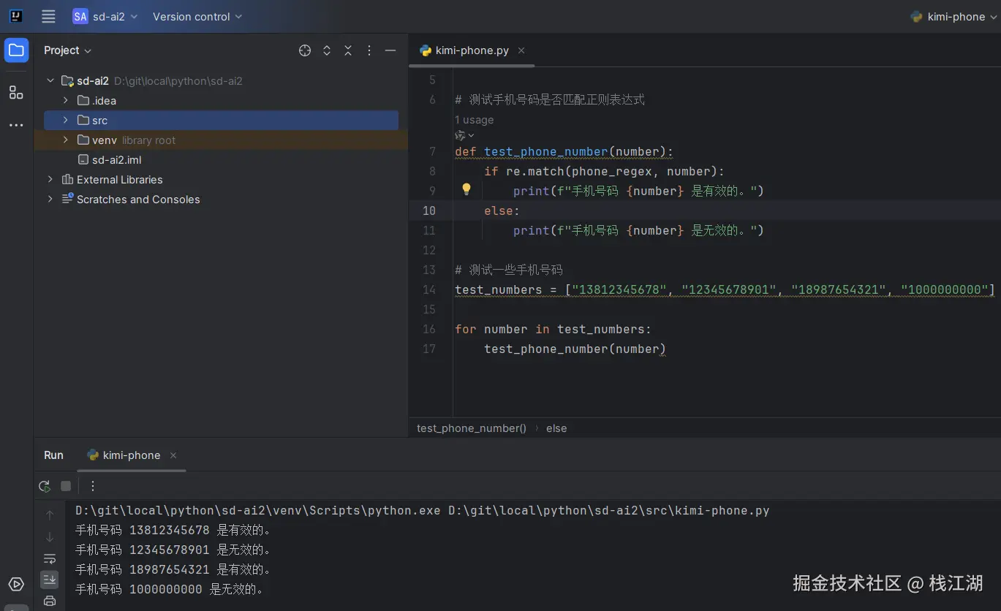Open the main hamburger menu
Image resolution: width=1001 pixels, height=611 pixels.
coord(48,16)
